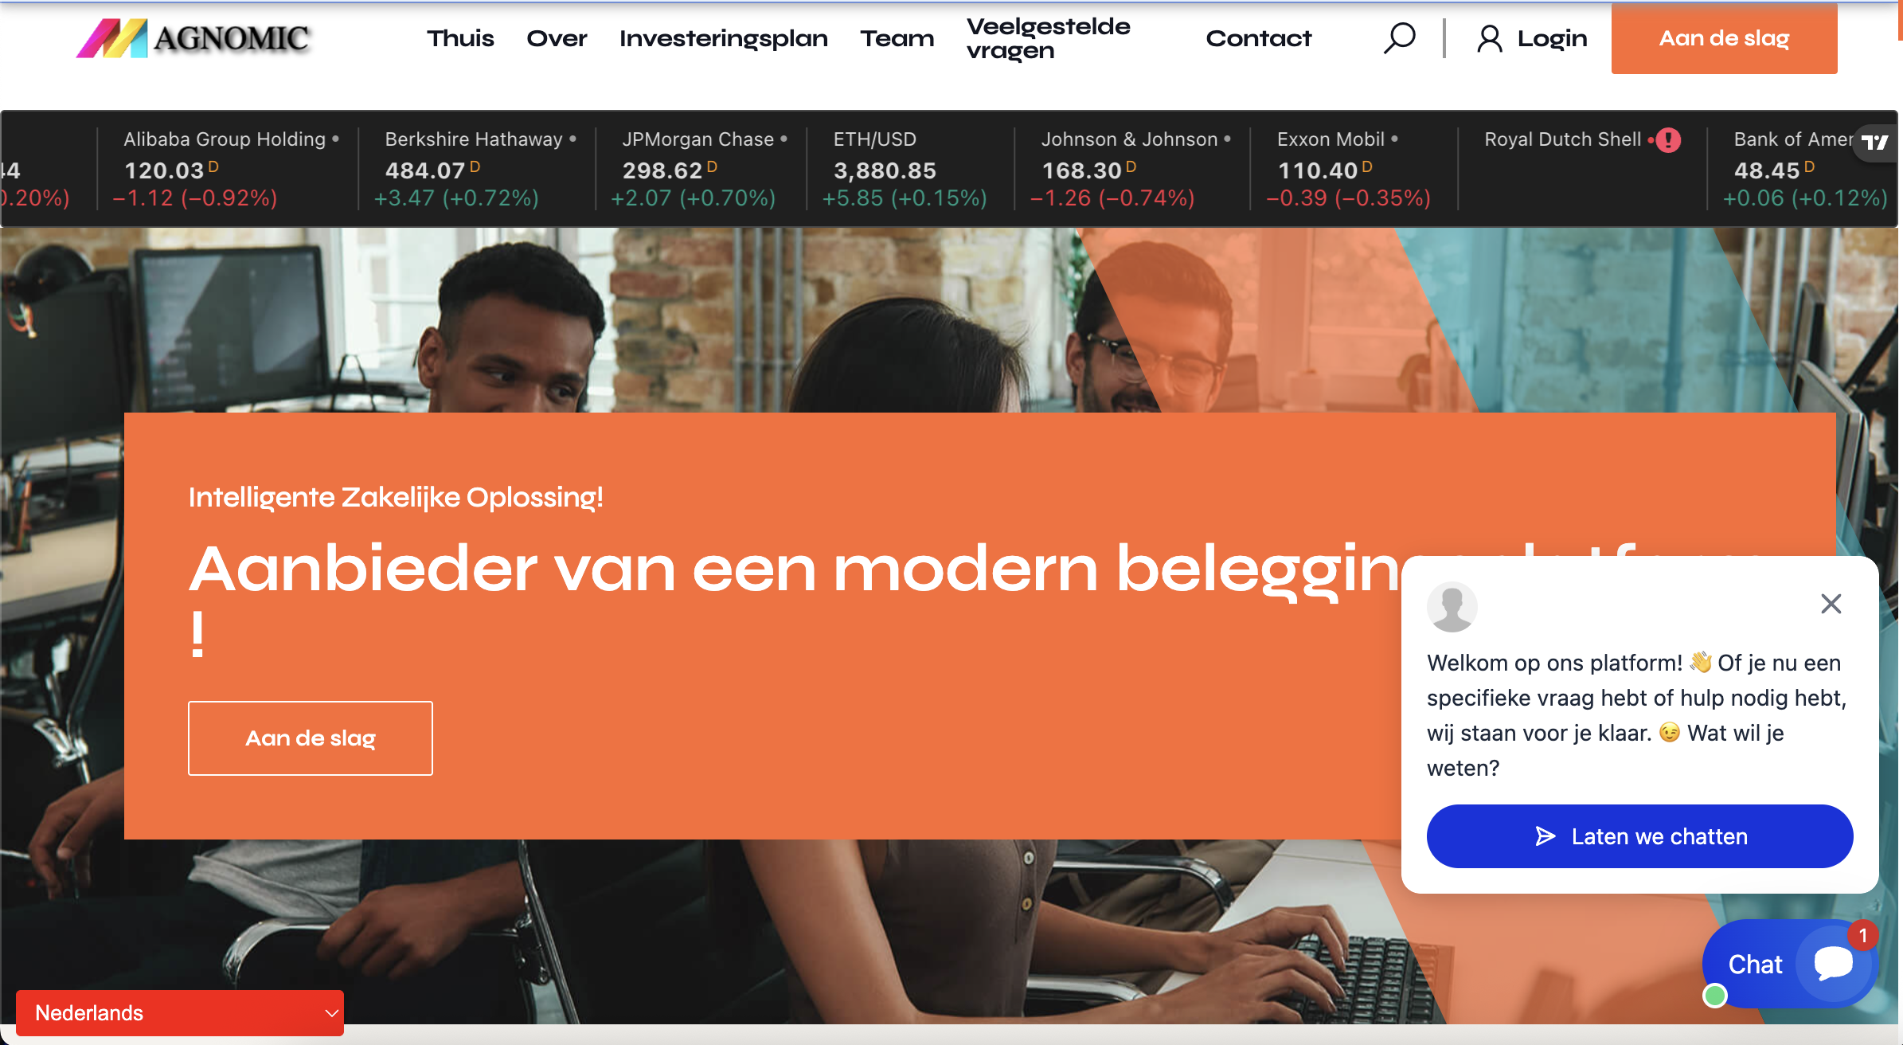Screen dimensions: 1903x1045
Task: Click outlined Aan de slag hero button
Action: [311, 738]
